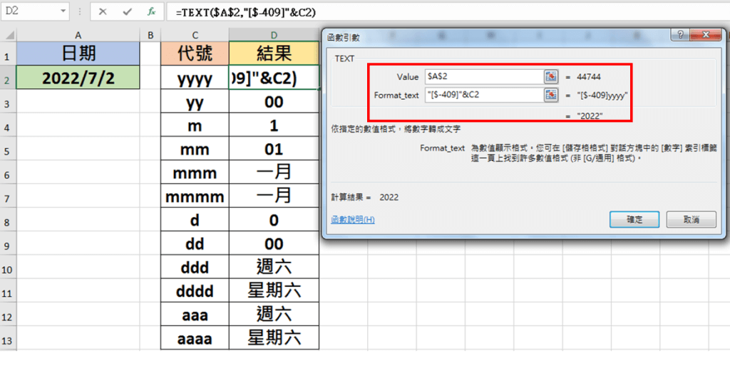This screenshot has width=730, height=376.
Task: Select row 5 header
Action: (8, 150)
